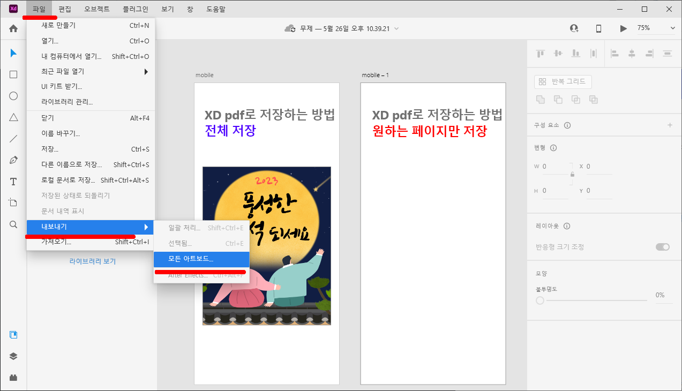Select the Rectangle tool
This screenshot has width=682, height=391.
(x=13, y=74)
